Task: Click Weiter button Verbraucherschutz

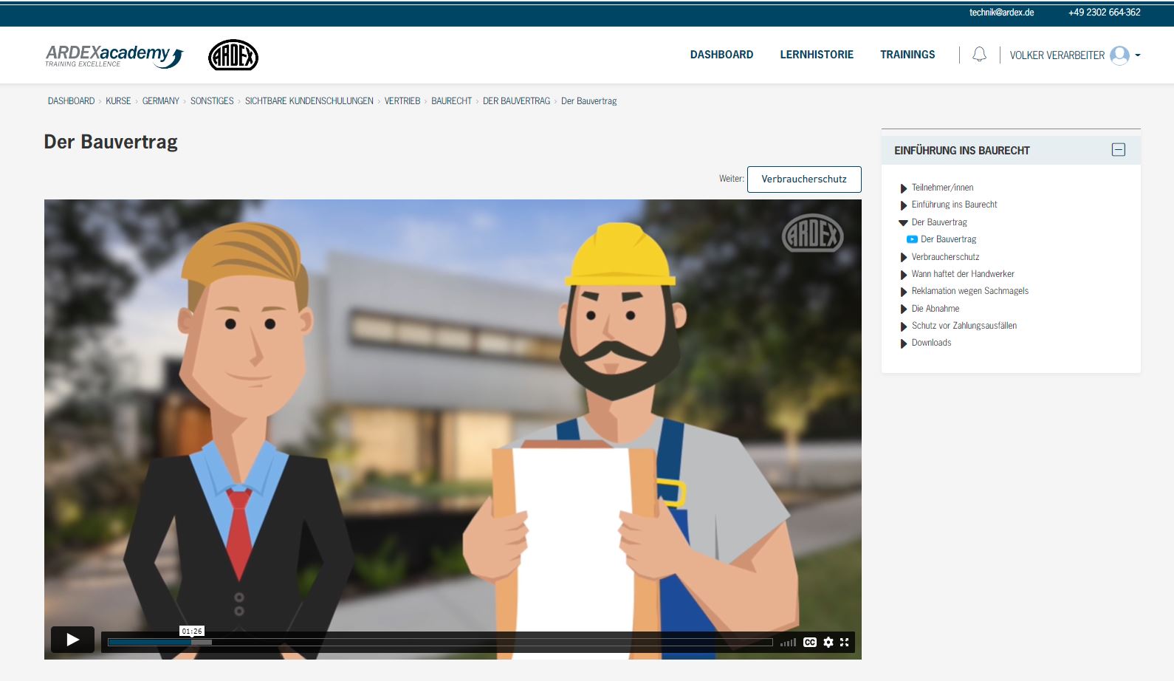Action: 804,179
